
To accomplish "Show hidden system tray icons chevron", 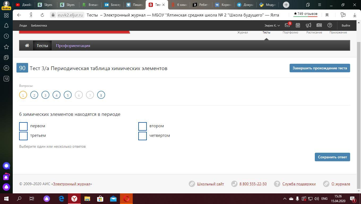I will [x=285, y=199].
